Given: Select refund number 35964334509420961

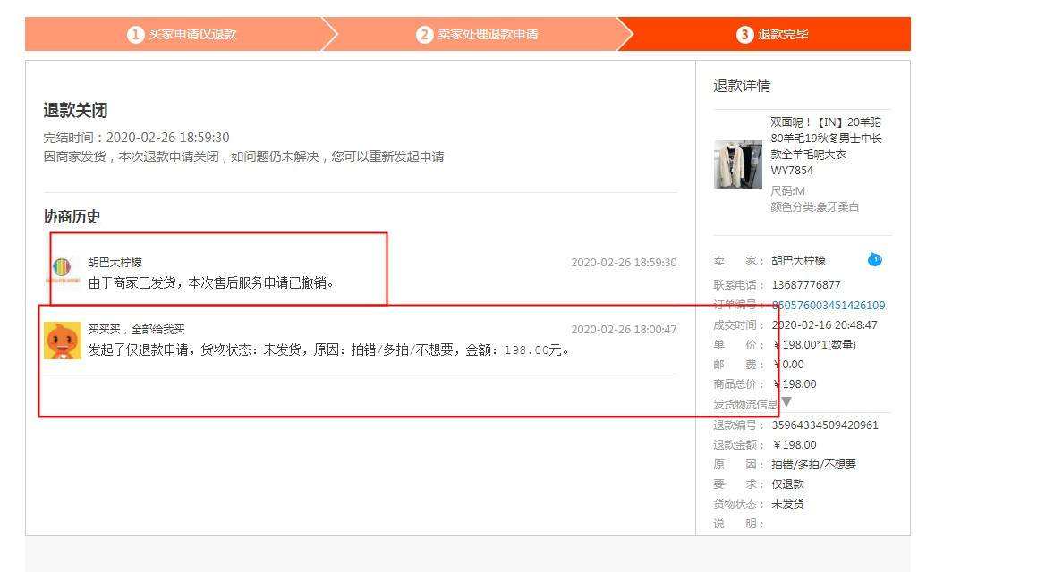Looking at the screenshot, I should pos(825,425).
